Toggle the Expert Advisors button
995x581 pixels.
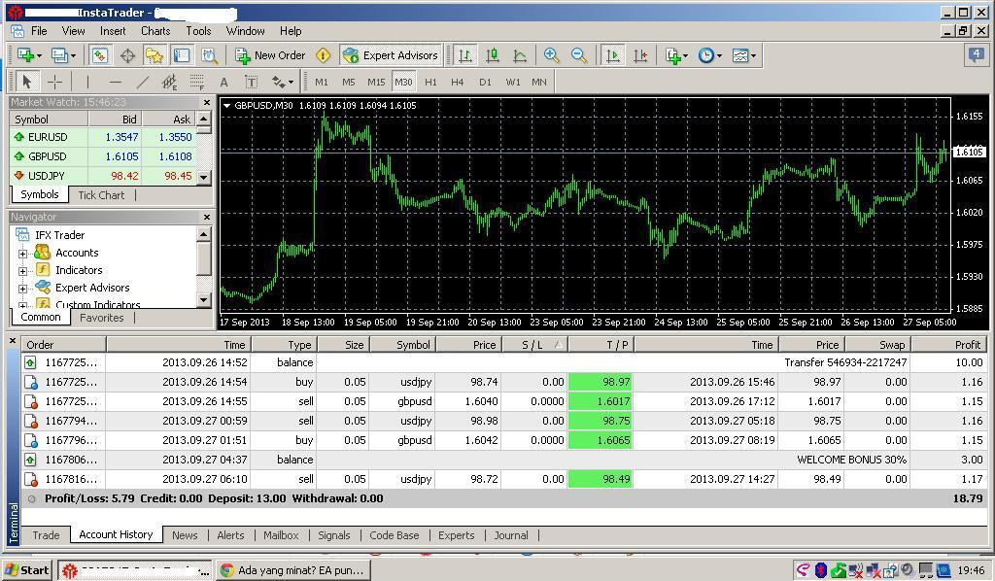click(391, 55)
